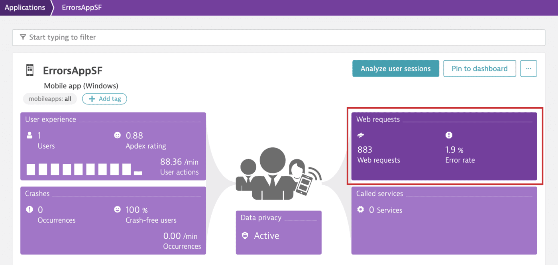Click the Analyze user sessions button

[x=395, y=68]
